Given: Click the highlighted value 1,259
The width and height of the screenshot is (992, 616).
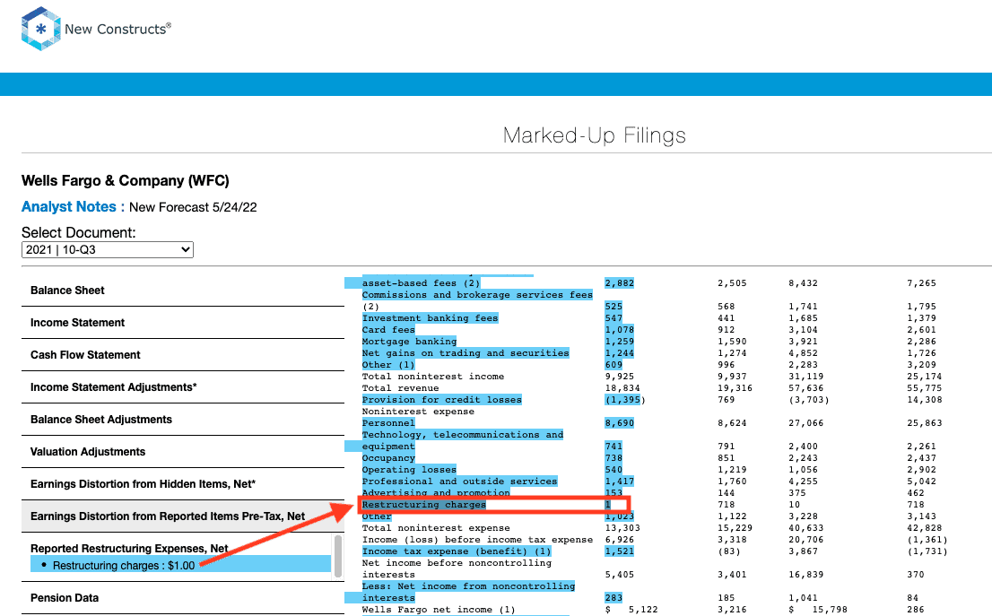Looking at the screenshot, I should click(620, 342).
